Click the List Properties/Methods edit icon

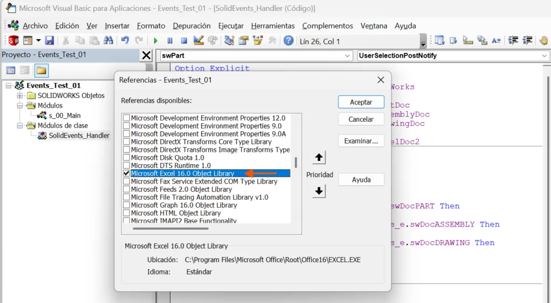[x=439, y=41]
